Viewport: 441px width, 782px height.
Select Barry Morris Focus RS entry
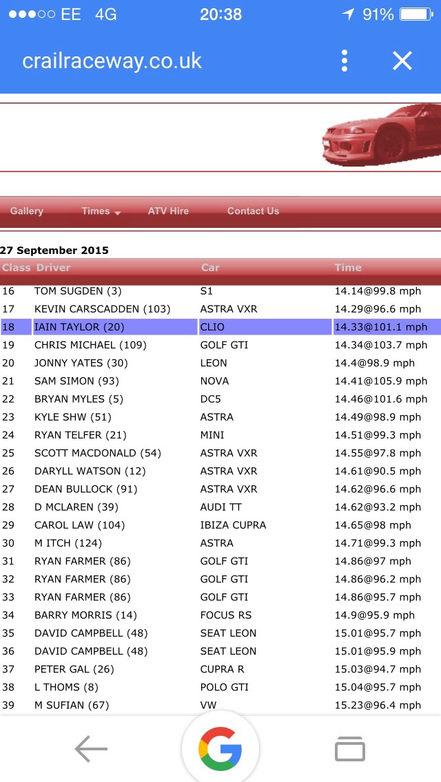220,615
